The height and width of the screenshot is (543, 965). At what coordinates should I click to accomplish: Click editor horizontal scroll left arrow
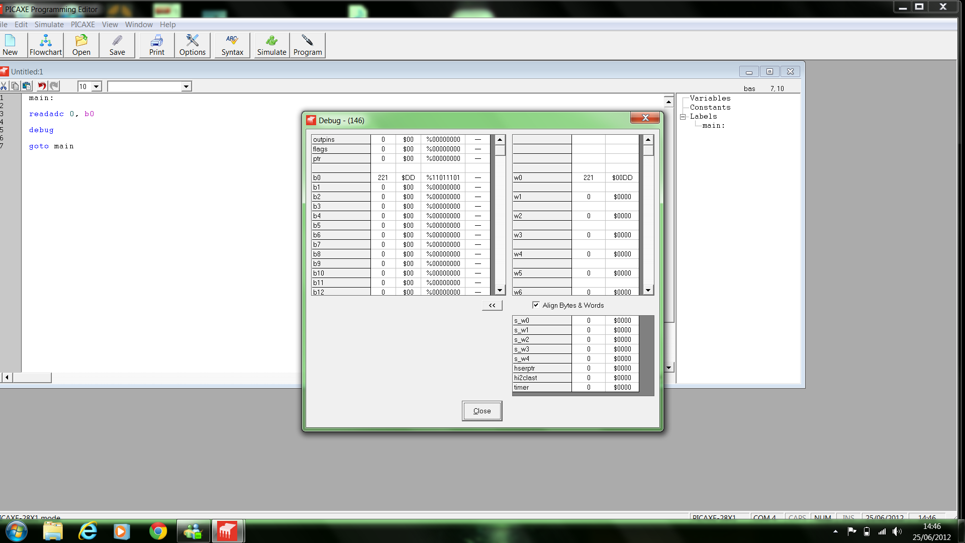tap(7, 377)
